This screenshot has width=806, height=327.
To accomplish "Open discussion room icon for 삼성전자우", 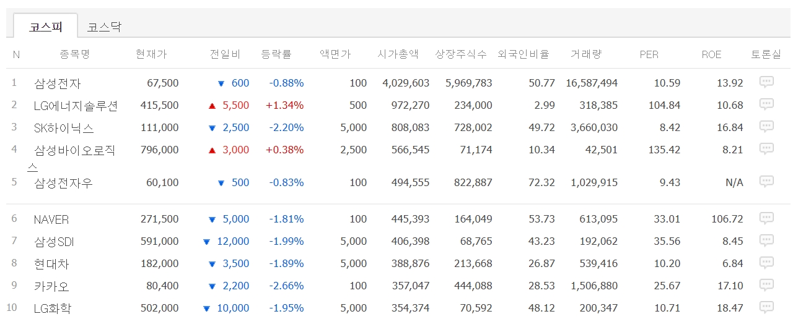I will coord(766,181).
